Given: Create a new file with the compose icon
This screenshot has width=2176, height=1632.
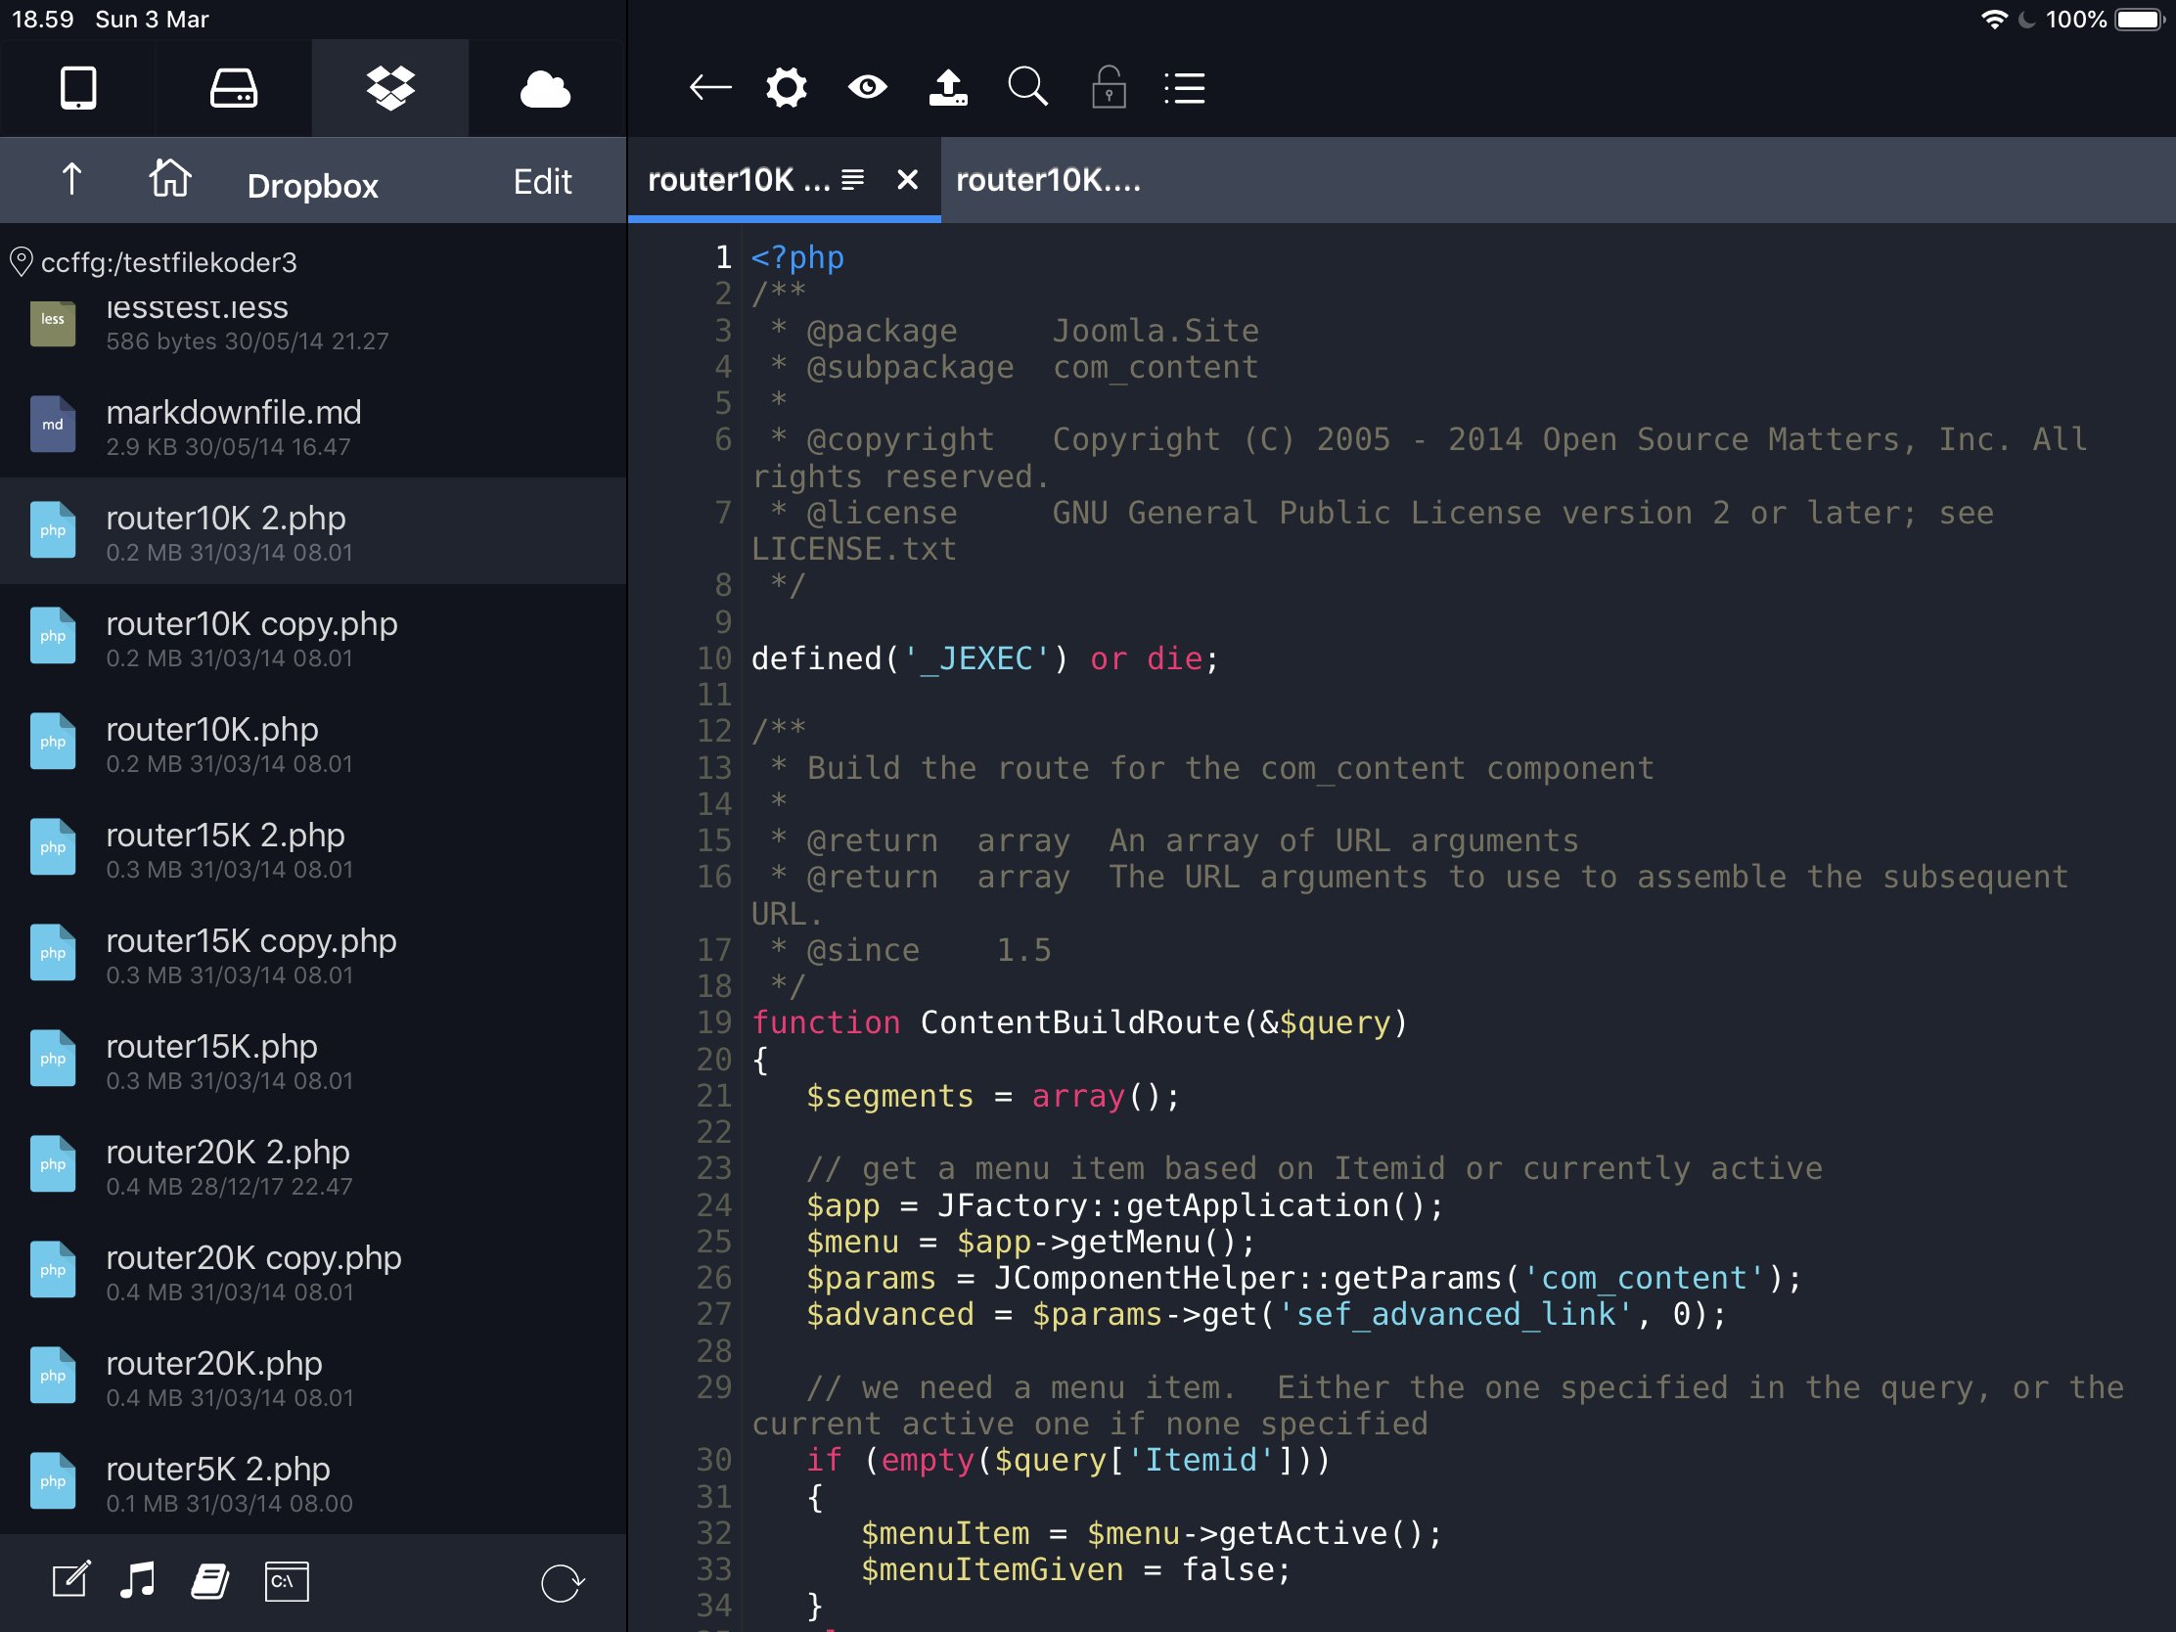Looking at the screenshot, I should 70,1580.
